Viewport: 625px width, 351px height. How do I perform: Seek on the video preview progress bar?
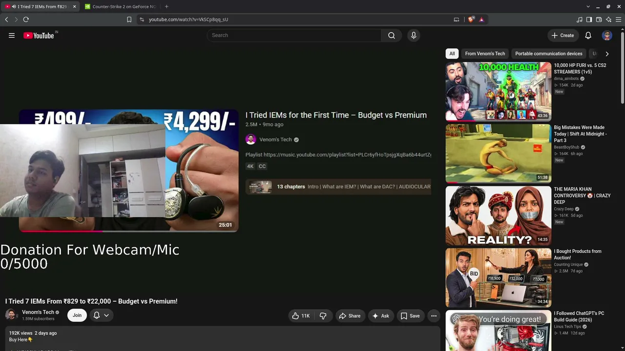coord(128,231)
